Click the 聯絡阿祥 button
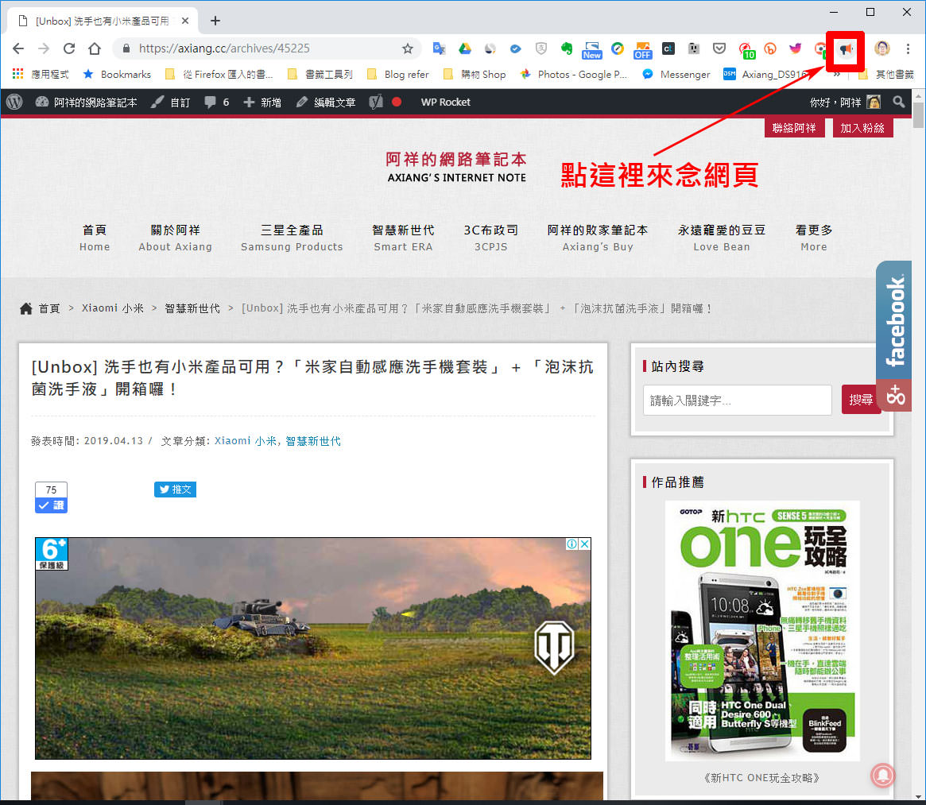 tap(794, 127)
